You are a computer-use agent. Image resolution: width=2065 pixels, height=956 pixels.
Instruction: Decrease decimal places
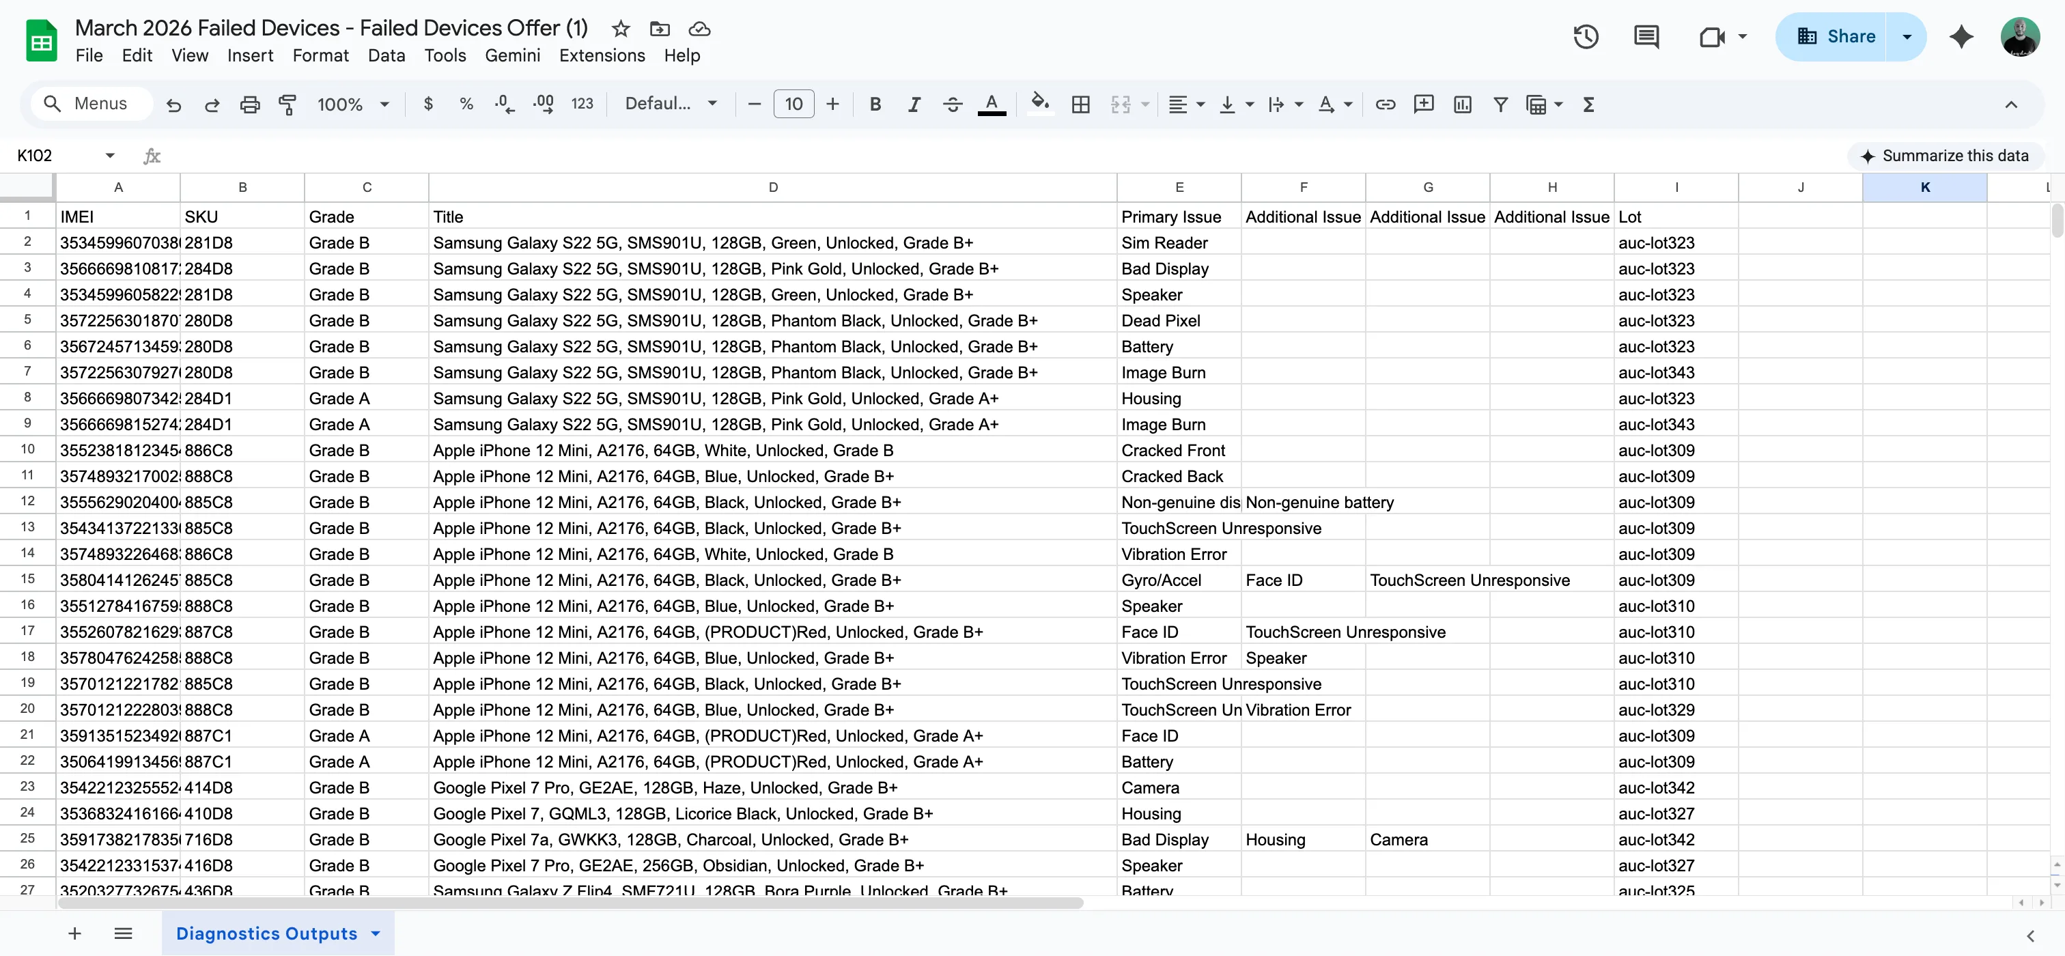504,104
